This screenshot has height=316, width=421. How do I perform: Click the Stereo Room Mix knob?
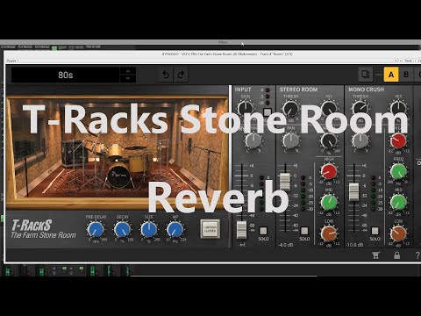click(329, 108)
